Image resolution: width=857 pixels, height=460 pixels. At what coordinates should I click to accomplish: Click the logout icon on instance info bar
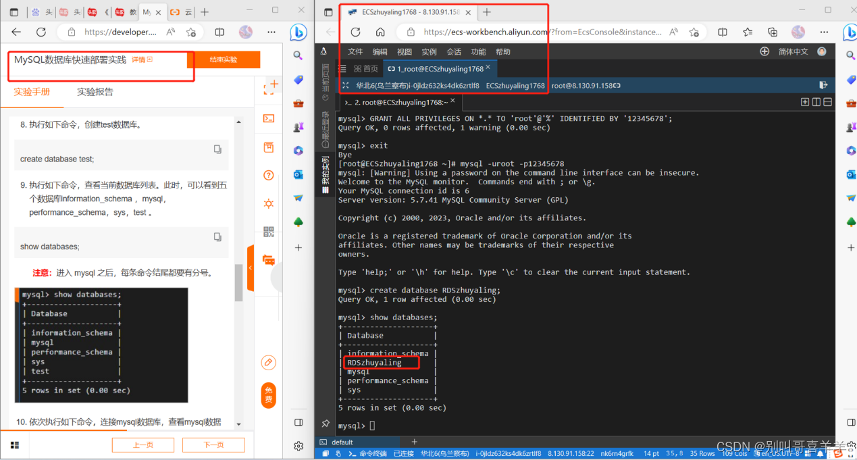click(x=823, y=85)
